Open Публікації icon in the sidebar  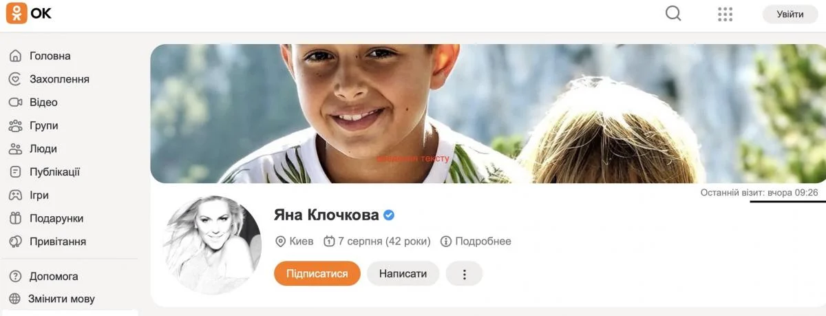coord(15,172)
